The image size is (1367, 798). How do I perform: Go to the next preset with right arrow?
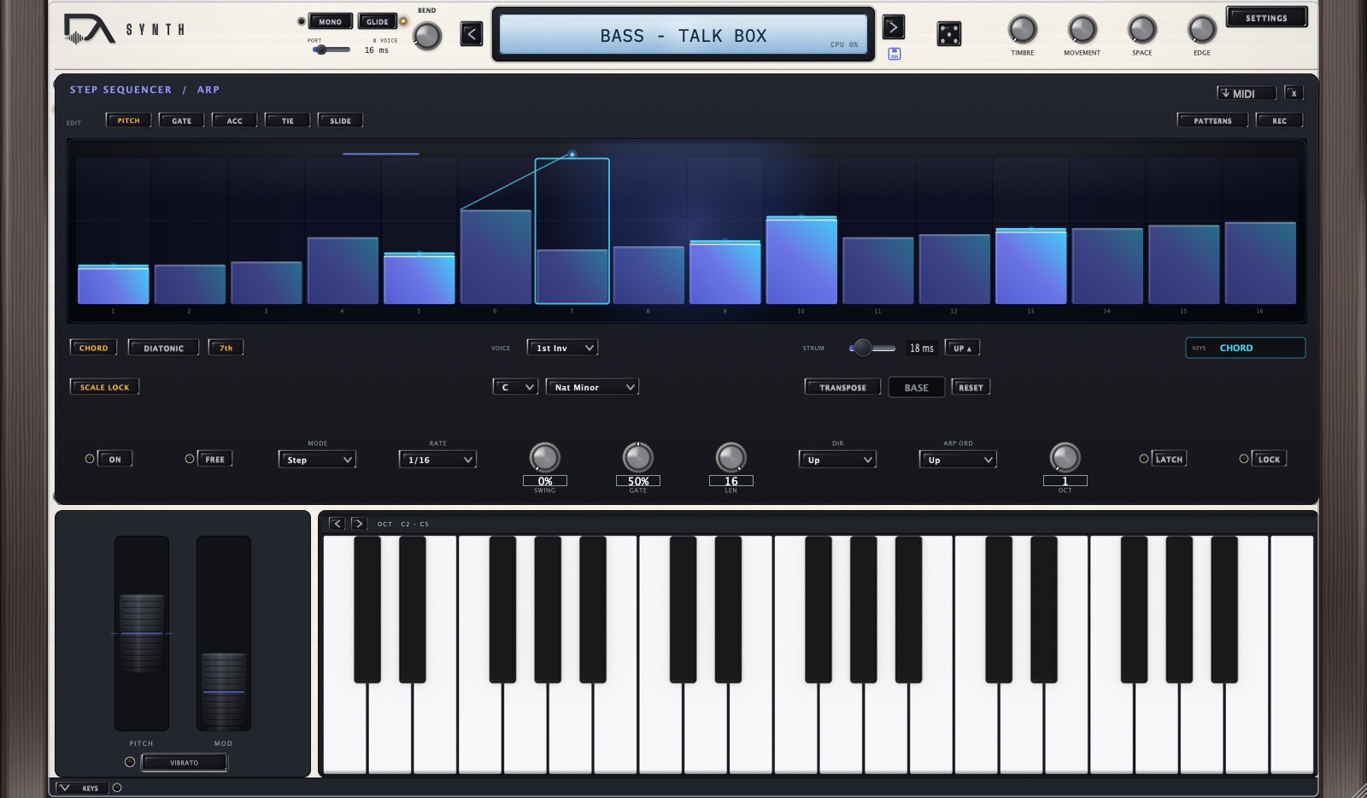(x=893, y=27)
